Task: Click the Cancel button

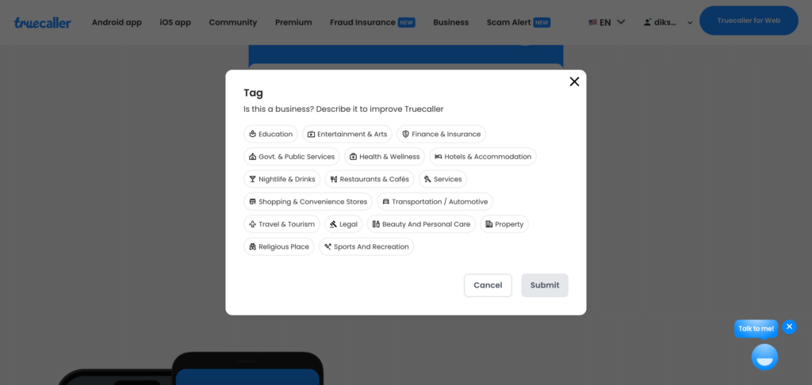Action: (488, 285)
